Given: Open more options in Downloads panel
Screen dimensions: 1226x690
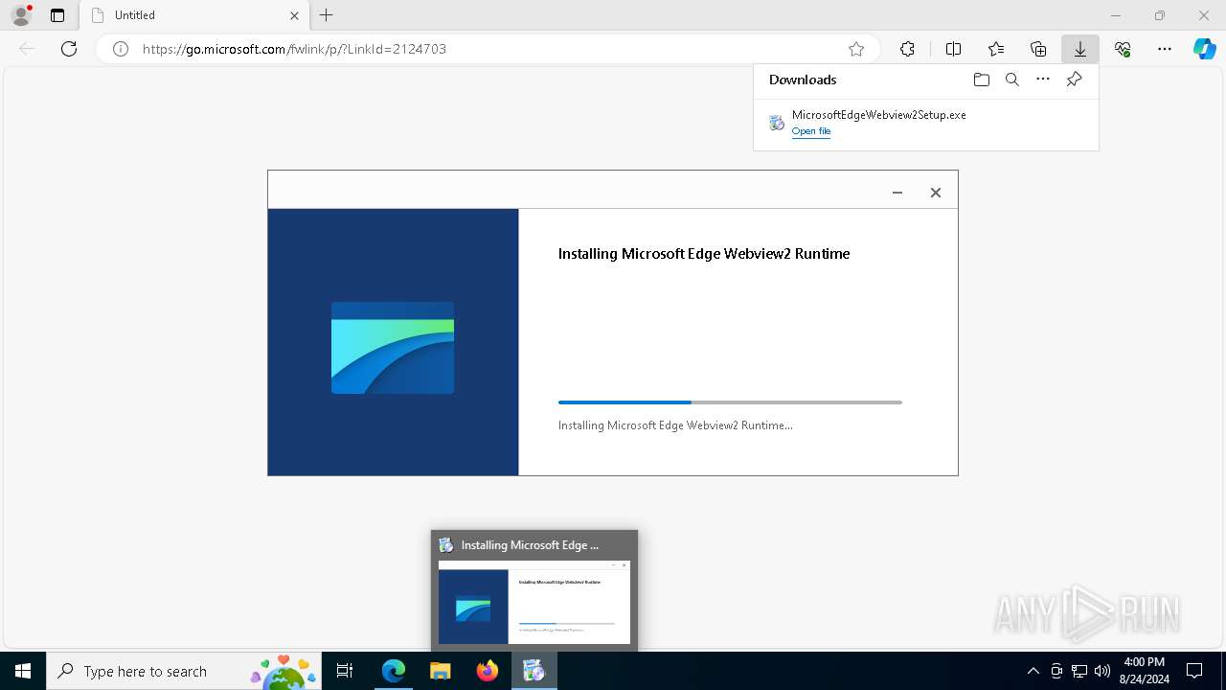Looking at the screenshot, I should point(1043,80).
